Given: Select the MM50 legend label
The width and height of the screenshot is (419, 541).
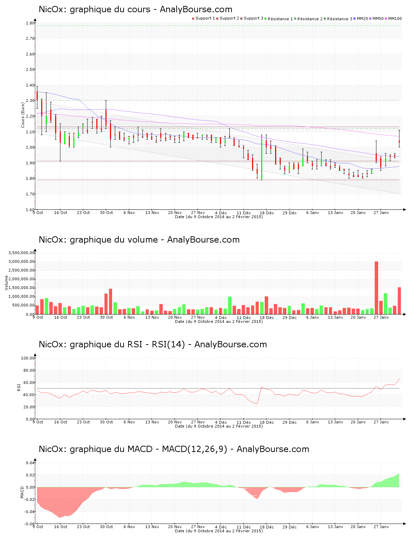Looking at the screenshot, I should (378, 18).
